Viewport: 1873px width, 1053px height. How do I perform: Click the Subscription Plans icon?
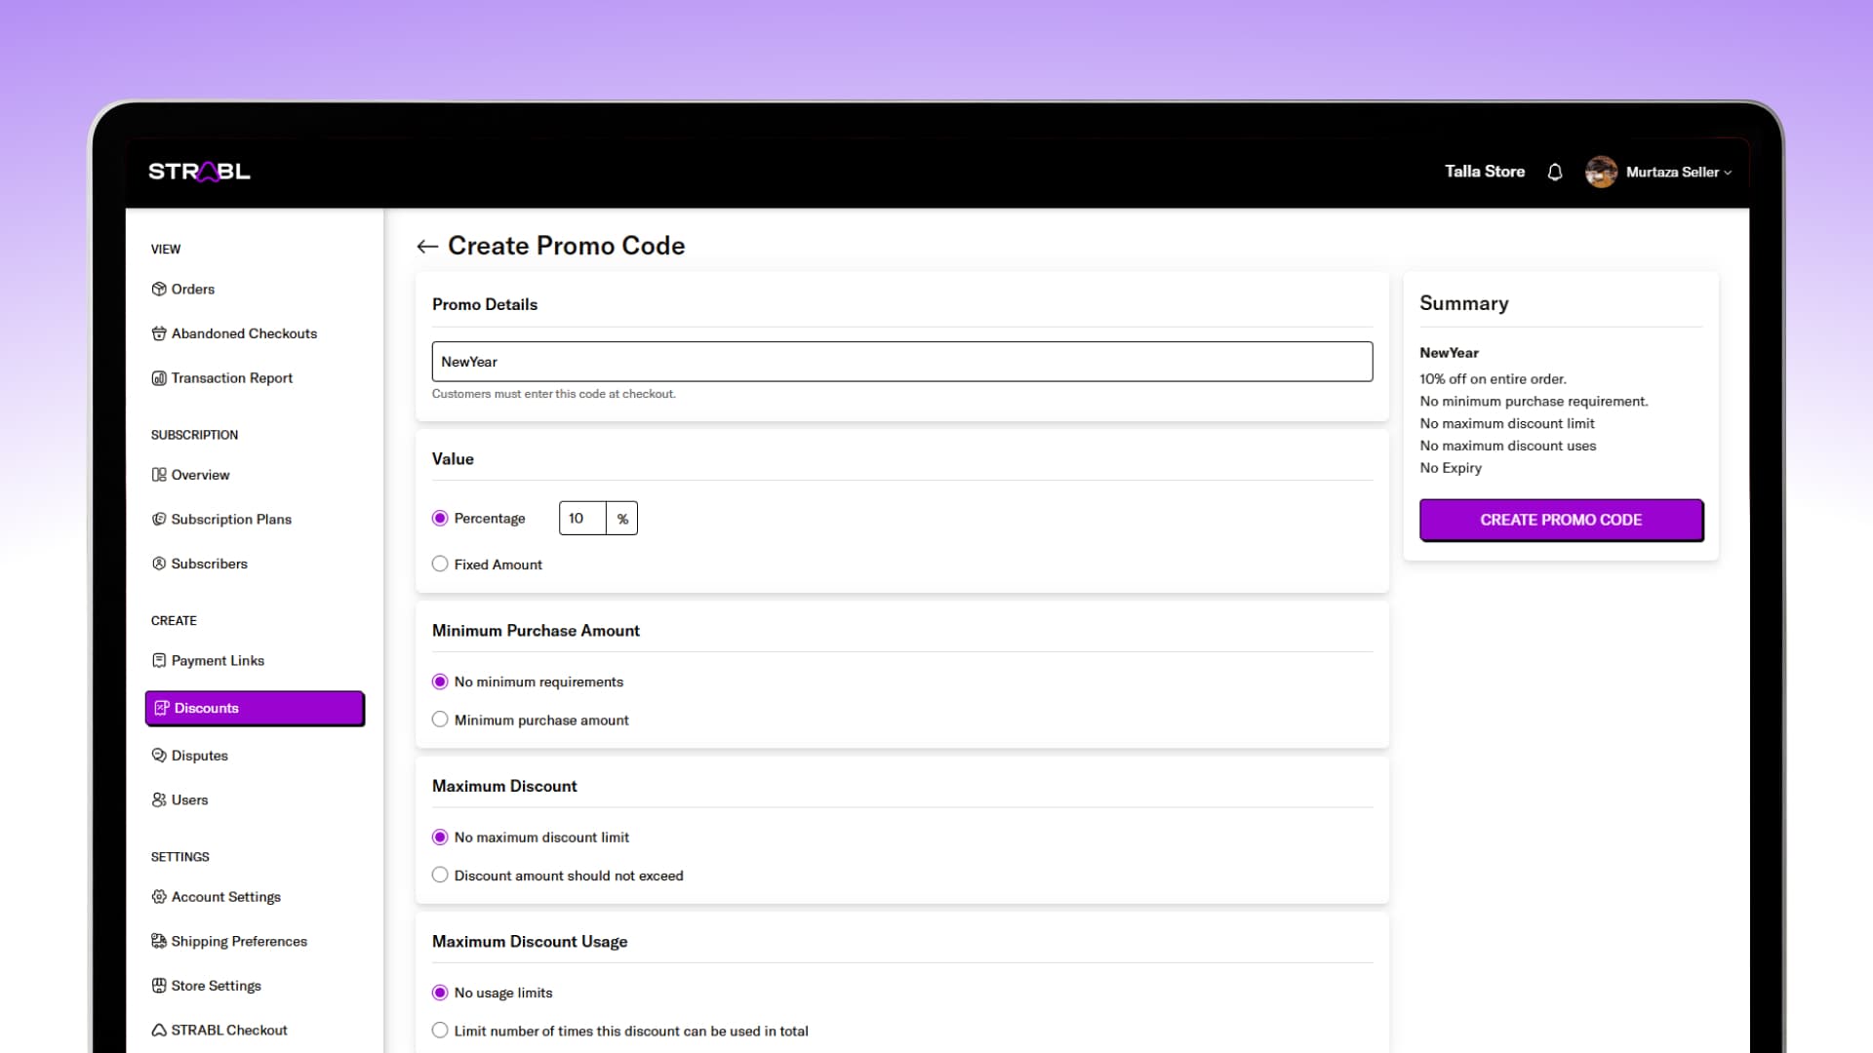click(x=159, y=520)
